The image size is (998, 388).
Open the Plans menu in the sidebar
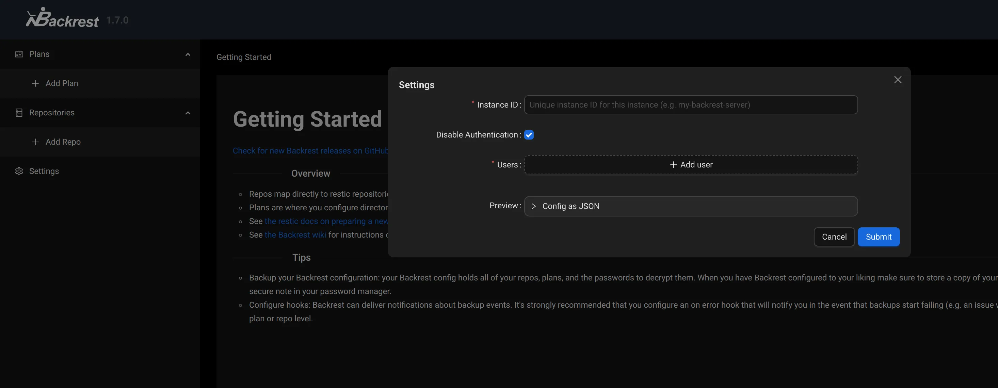coord(100,54)
